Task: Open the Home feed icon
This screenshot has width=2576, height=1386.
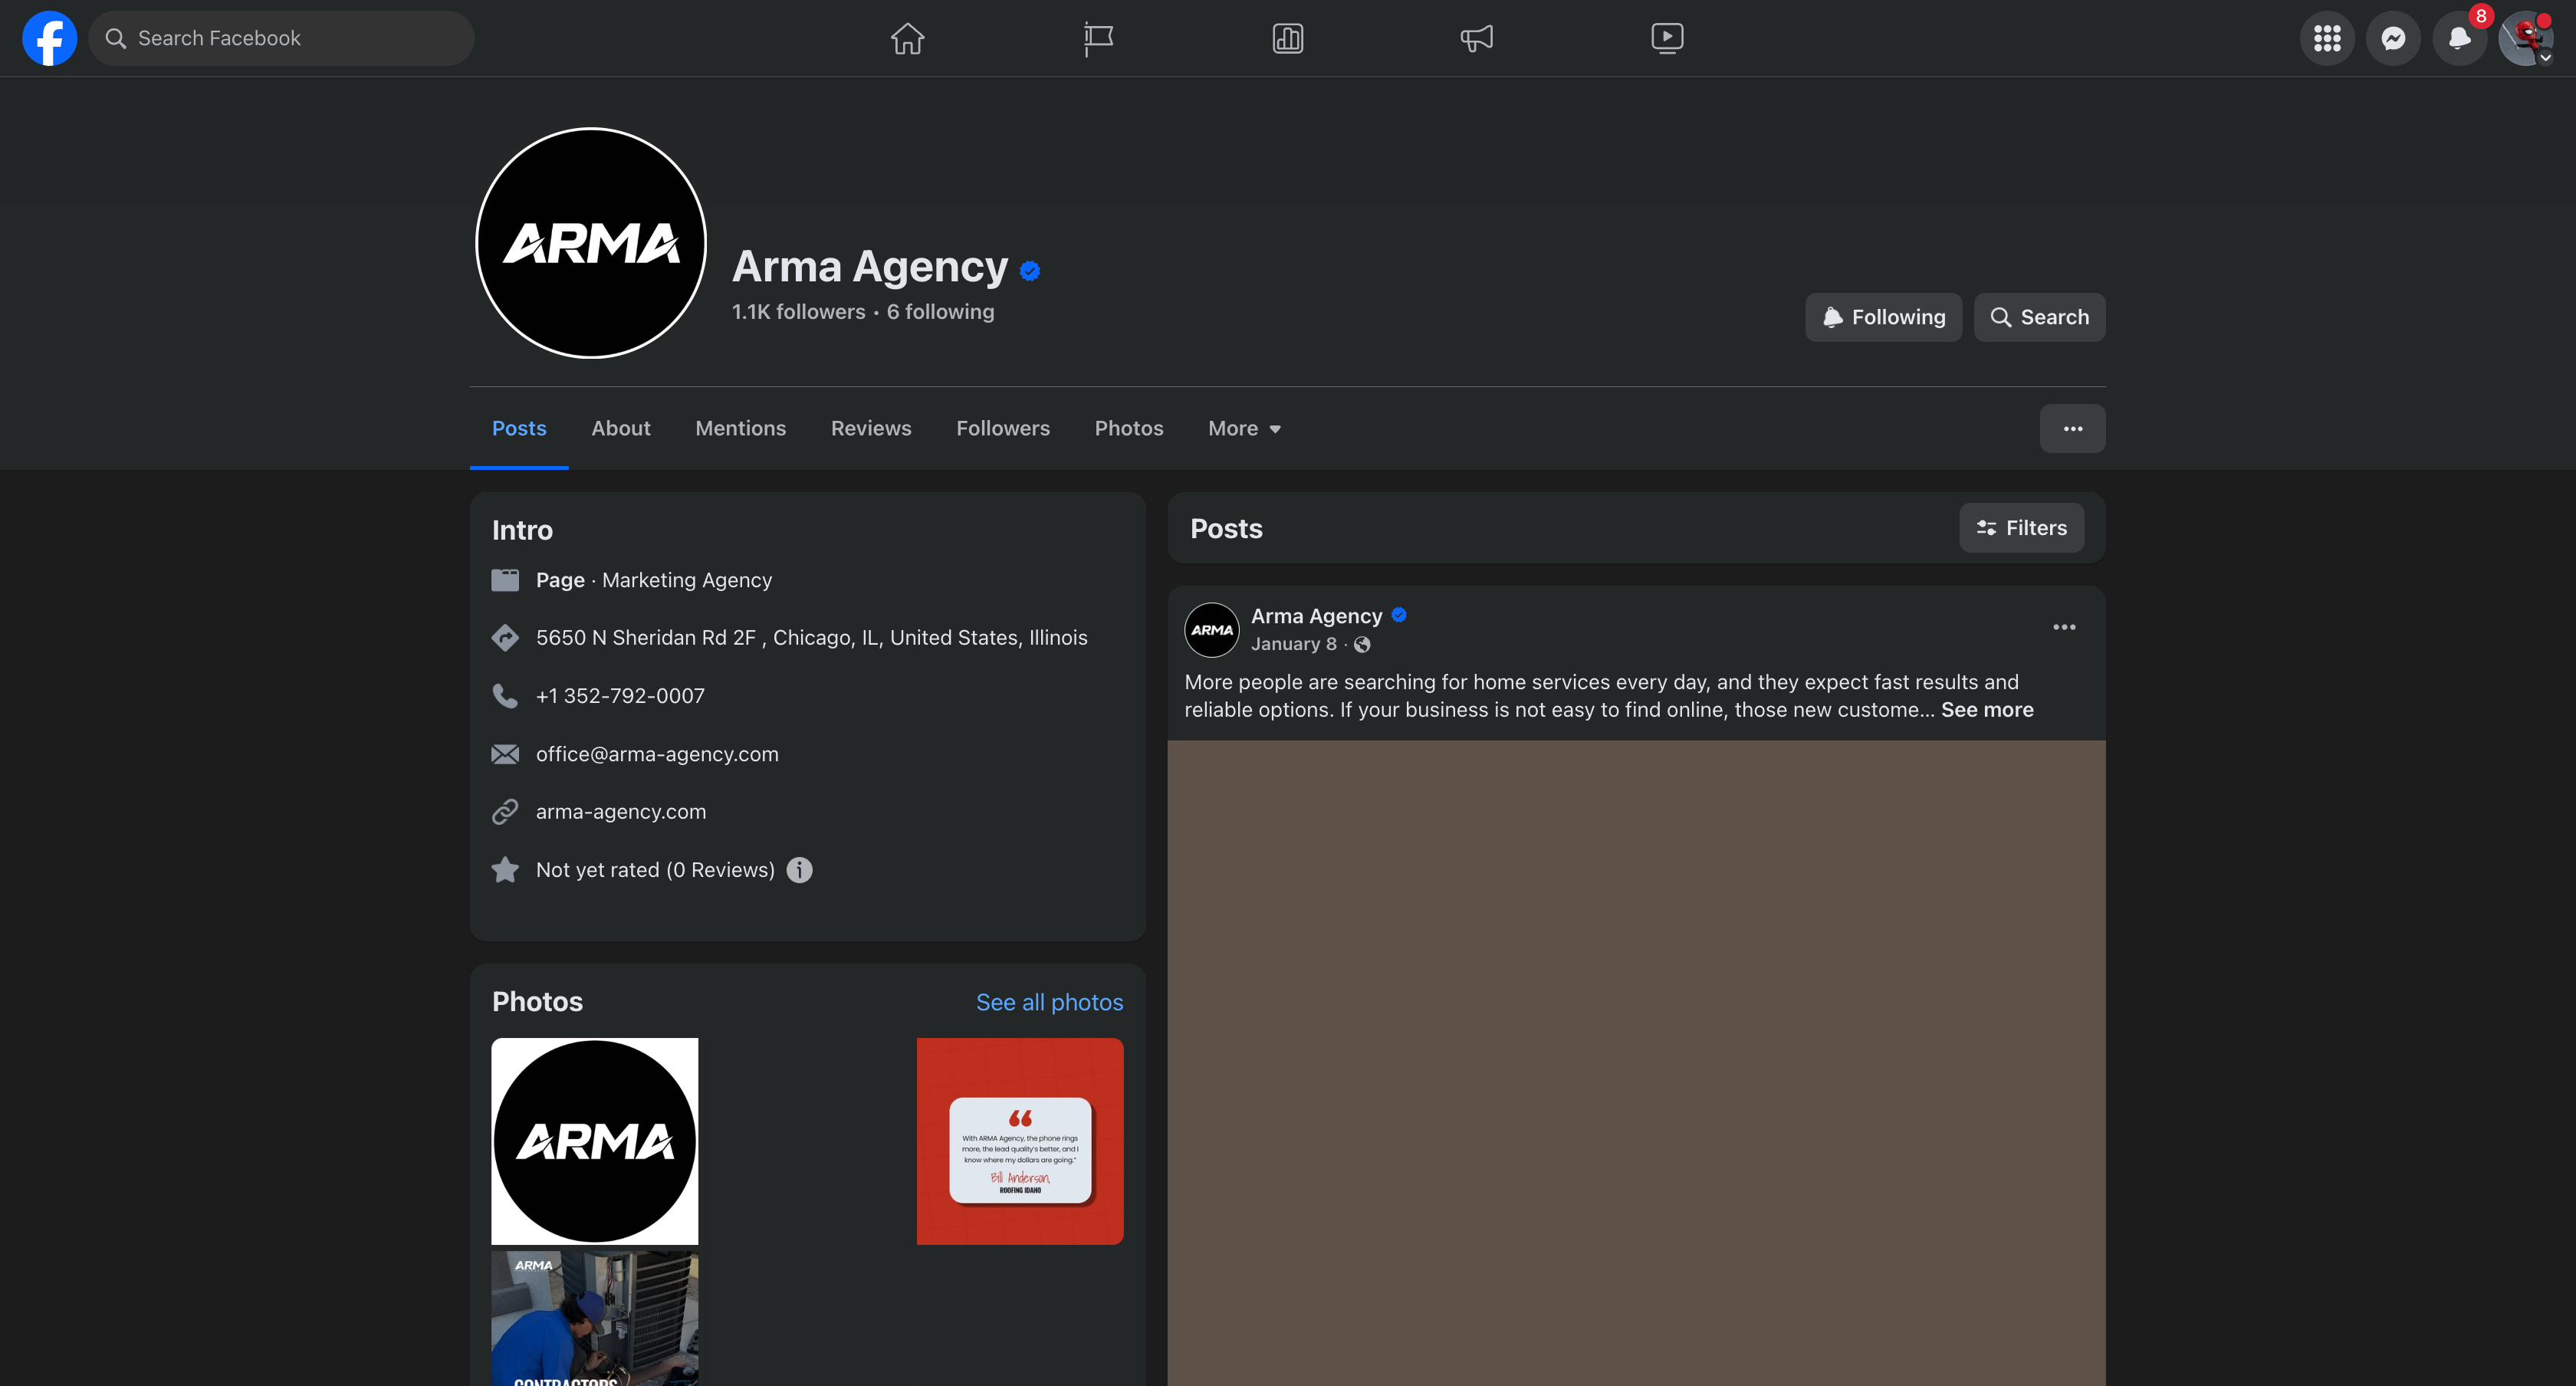Action: [907, 38]
